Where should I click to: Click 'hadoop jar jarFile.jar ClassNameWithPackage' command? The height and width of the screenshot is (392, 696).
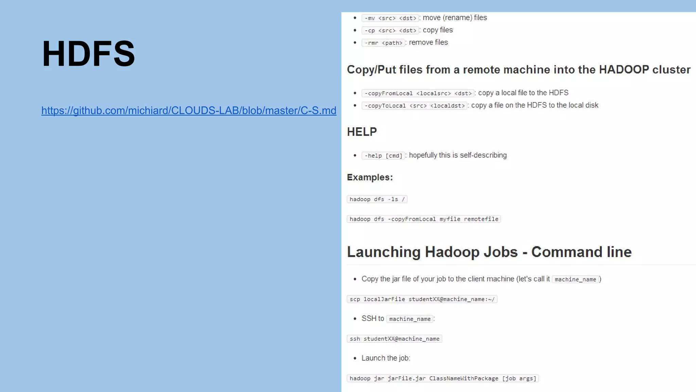click(443, 379)
